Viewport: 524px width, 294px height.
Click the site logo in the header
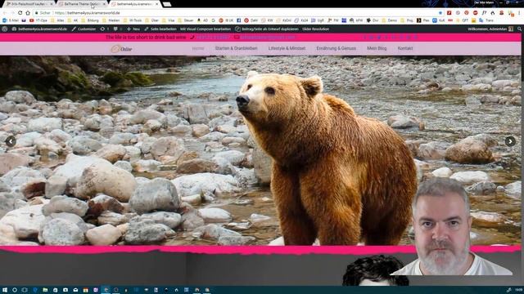(x=121, y=49)
